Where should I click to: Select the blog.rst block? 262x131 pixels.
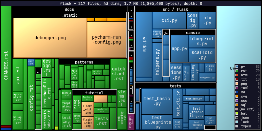pyautogui.click(x=77, y=104)
